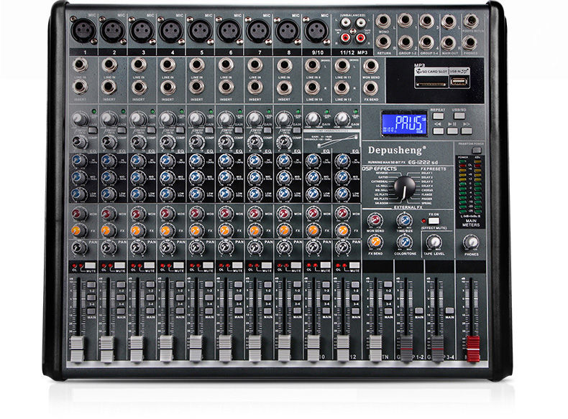This screenshot has width=568, height=419.
Task: Click the MON SEND output jack
Action: [370, 66]
